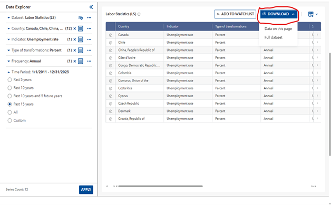The width and height of the screenshot is (331, 205).
Task: Open more options for Country row
Action: click(x=89, y=28)
